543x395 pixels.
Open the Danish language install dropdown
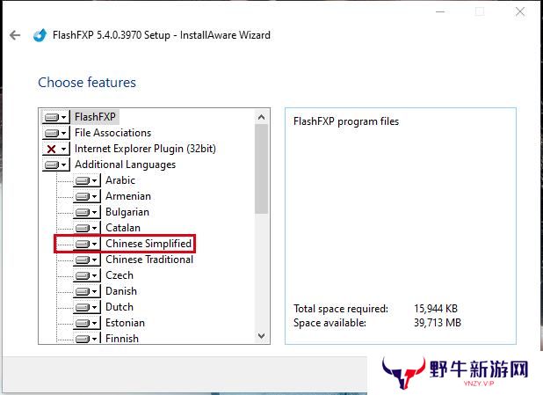pos(87,291)
